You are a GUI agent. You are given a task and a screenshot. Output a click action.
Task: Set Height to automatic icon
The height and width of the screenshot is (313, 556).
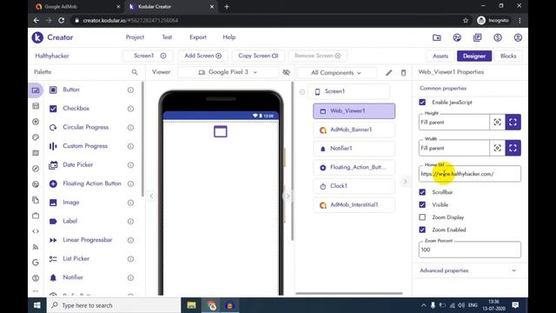pyautogui.click(x=498, y=122)
